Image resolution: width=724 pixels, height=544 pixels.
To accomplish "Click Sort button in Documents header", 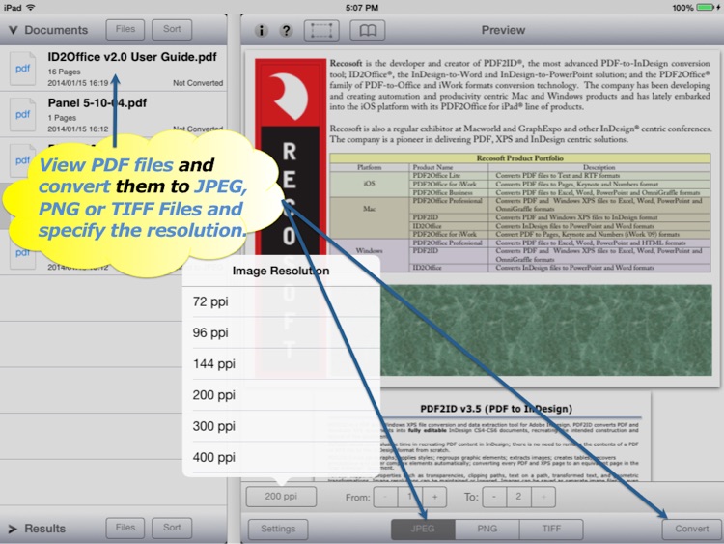I will coord(172,30).
